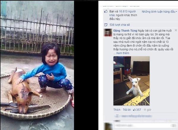Click the dropdown arrow next to hàng đầu
The image size is (178, 130).
pos(177,12)
